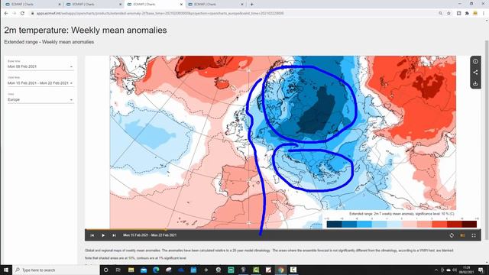Toggle loop icon in player bar
This screenshot has width=489, height=275.
point(452,235)
